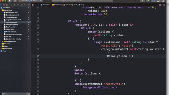Click the .foregroundColor(.red) code
The image size is (169, 95).
[x=99, y=87]
